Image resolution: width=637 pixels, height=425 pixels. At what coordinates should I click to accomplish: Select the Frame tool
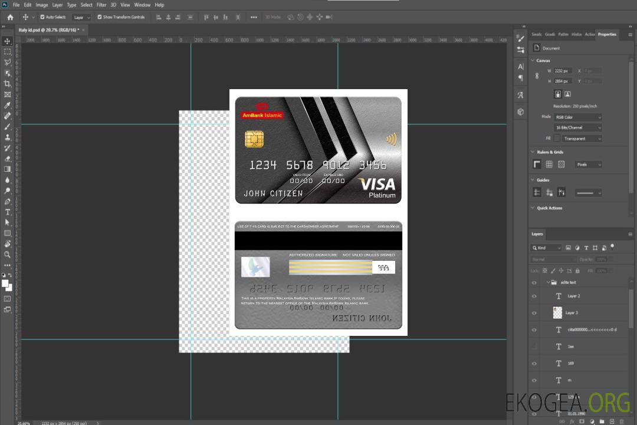[7, 94]
